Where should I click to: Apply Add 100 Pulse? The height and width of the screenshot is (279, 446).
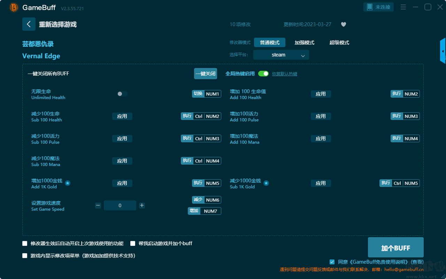pyautogui.click(x=321, y=116)
